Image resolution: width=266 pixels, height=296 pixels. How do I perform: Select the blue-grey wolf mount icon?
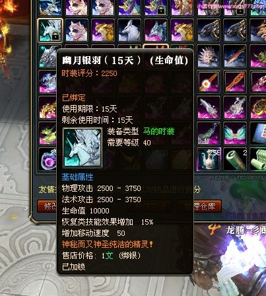point(156,30)
